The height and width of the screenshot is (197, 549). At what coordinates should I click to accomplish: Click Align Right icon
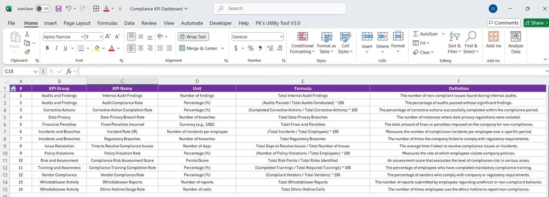tap(150, 48)
